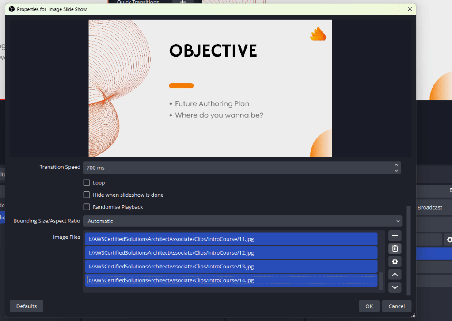Add a new image file with plus icon
Image resolution: width=452 pixels, height=321 pixels.
(395, 236)
